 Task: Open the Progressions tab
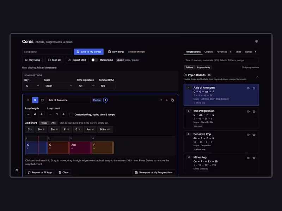tap(193, 52)
